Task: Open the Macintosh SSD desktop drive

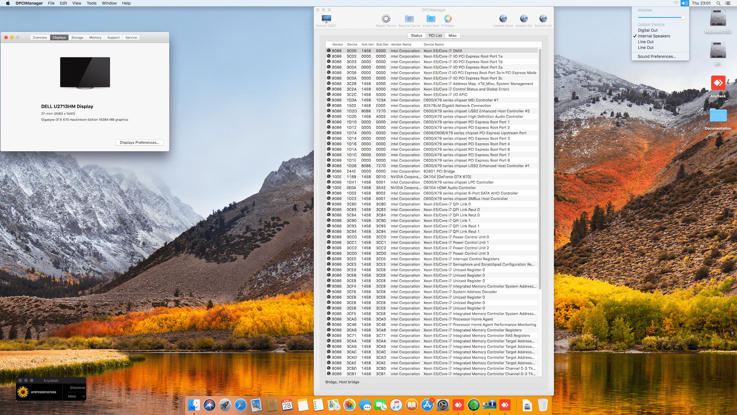Action: coord(718,18)
